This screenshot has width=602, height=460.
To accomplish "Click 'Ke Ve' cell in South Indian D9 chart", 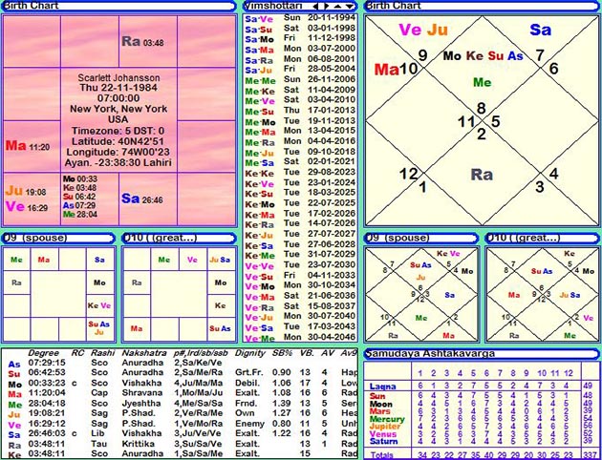I will [99, 305].
